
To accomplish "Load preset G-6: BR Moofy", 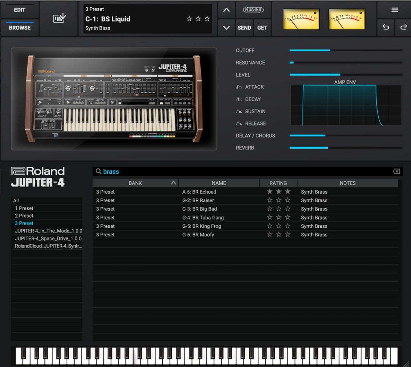I will [x=245, y=235].
